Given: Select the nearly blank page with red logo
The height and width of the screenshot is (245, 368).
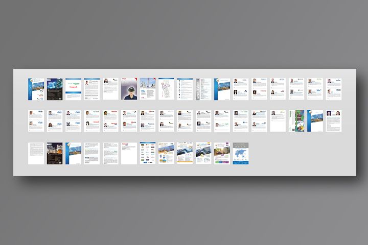Looking at the screenshot, I should coord(129,153).
